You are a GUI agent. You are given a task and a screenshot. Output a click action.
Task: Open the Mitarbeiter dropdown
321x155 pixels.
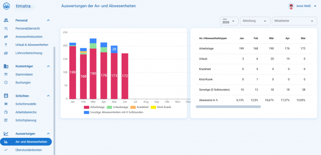tap(294, 21)
